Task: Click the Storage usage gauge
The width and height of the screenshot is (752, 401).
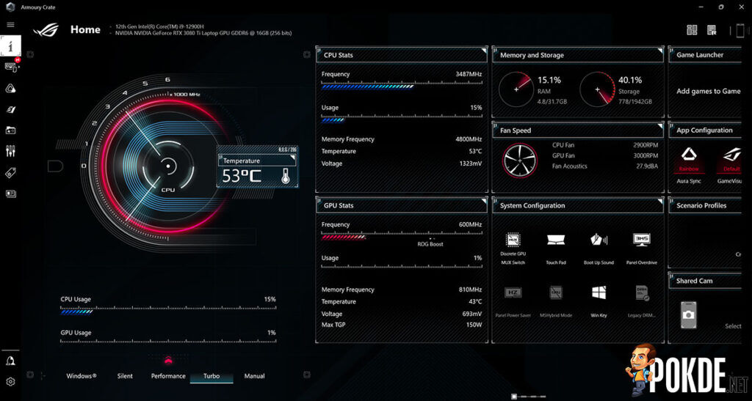Action: coord(598,89)
